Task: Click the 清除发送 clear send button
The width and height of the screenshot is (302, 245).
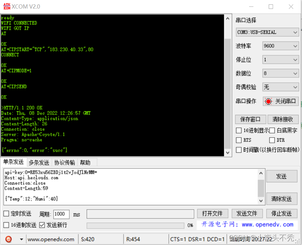Action: click(281, 199)
